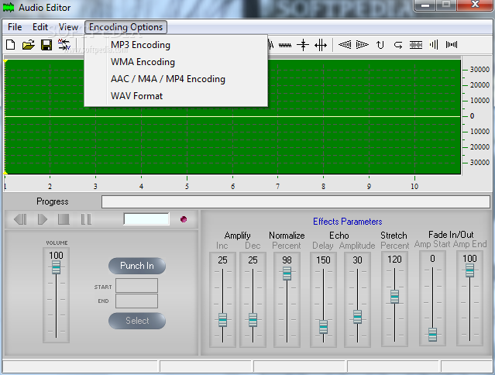
Task: Open the View menu
Action: [68, 27]
